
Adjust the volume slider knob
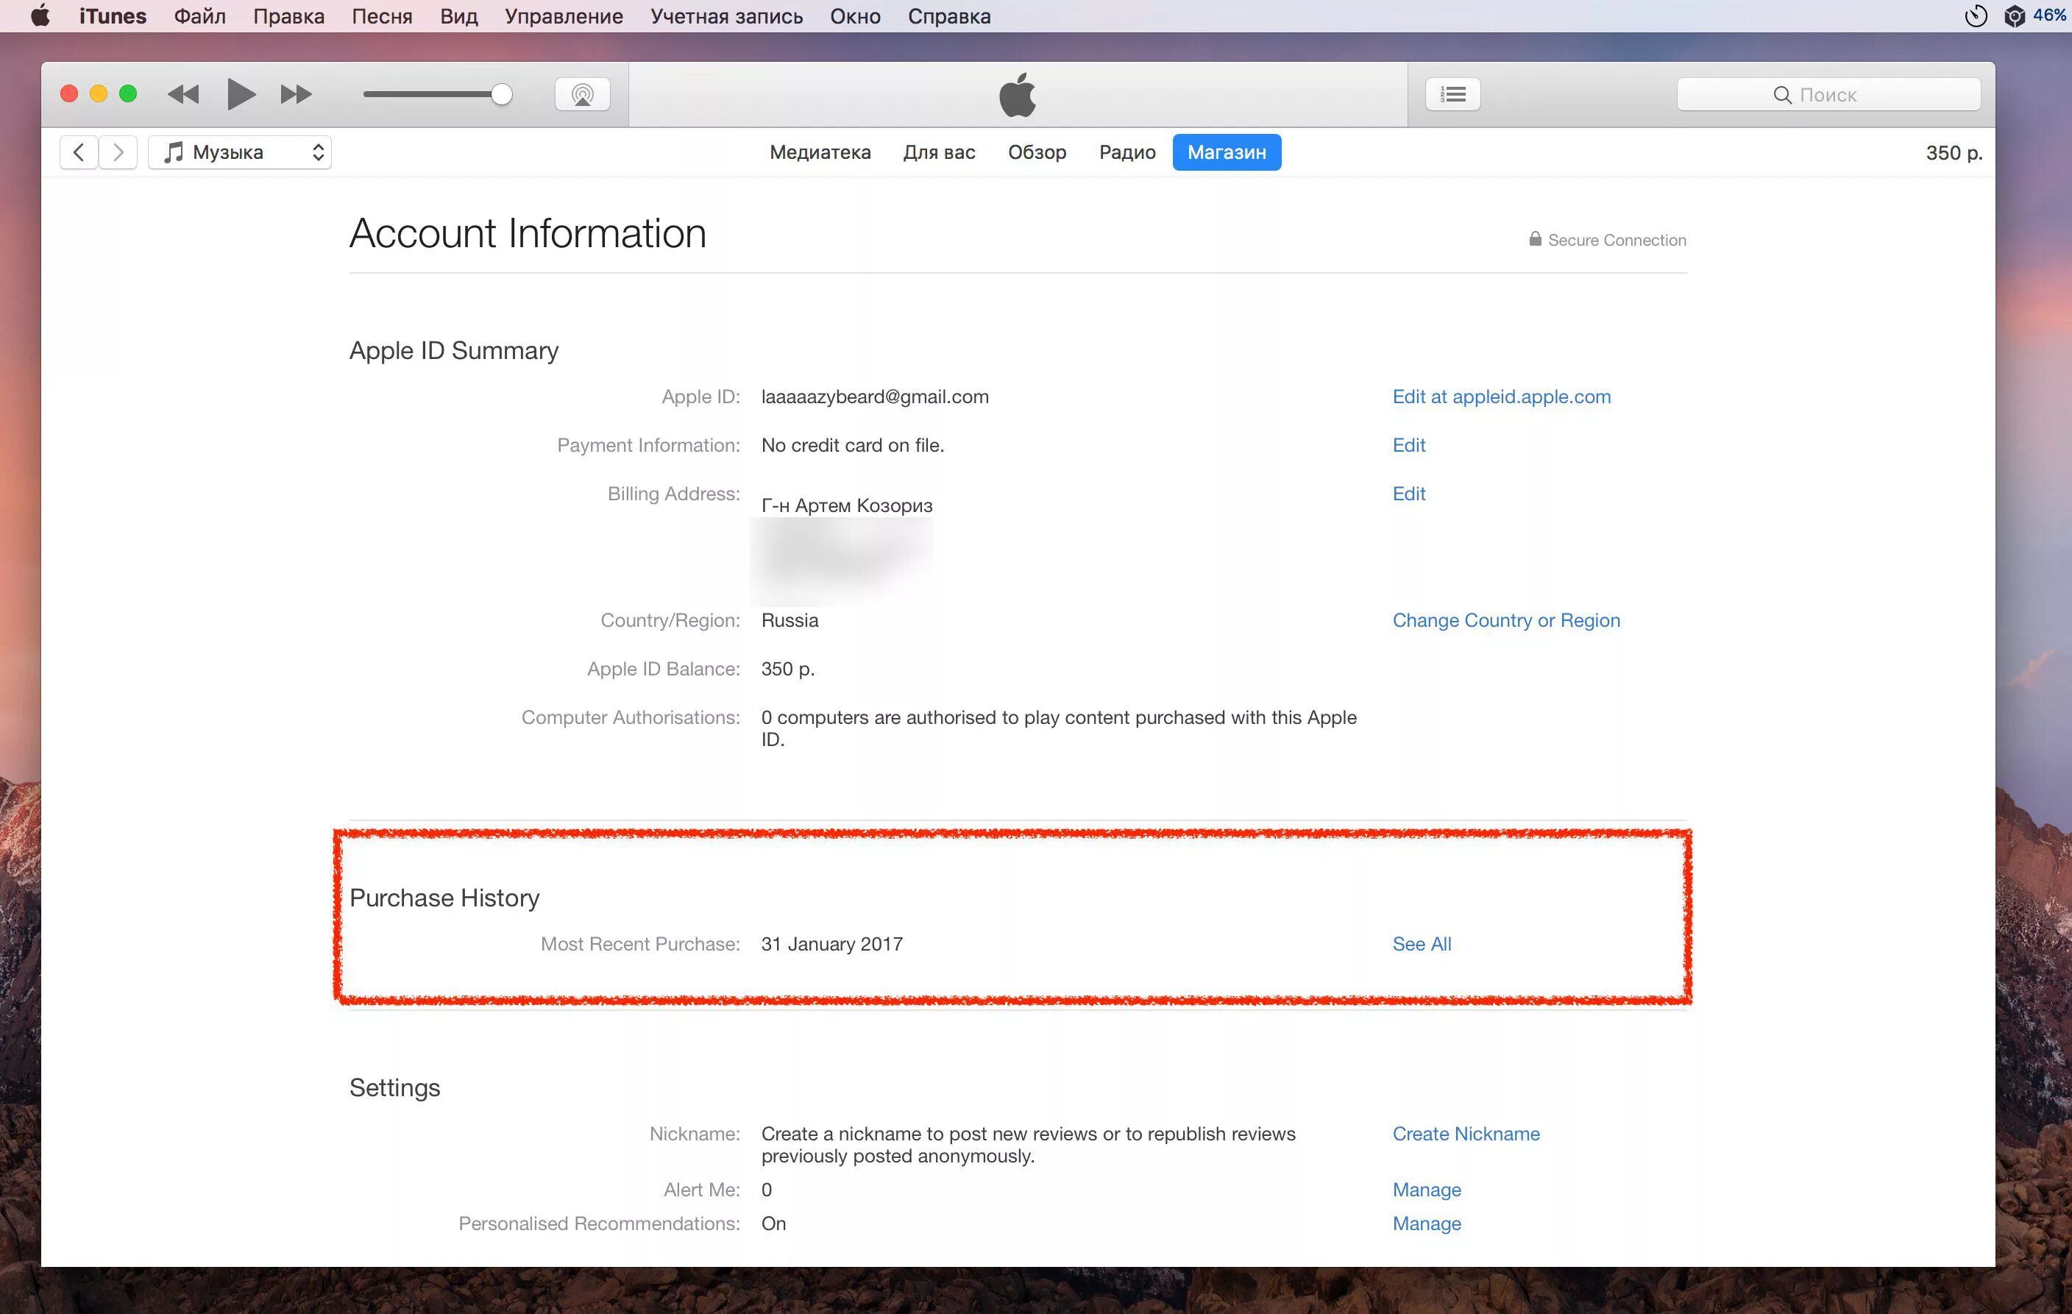pos(502,93)
